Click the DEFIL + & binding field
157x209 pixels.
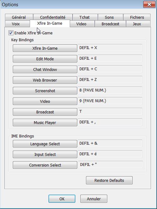point(110,143)
